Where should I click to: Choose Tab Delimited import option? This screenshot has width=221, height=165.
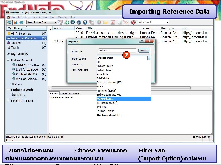pos(124,78)
